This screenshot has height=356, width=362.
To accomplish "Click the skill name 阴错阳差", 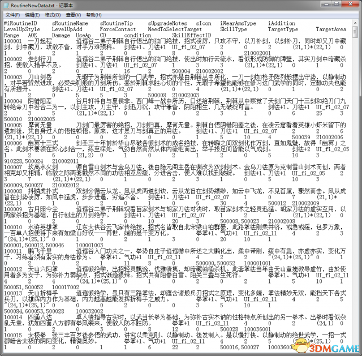I will (40, 101).
